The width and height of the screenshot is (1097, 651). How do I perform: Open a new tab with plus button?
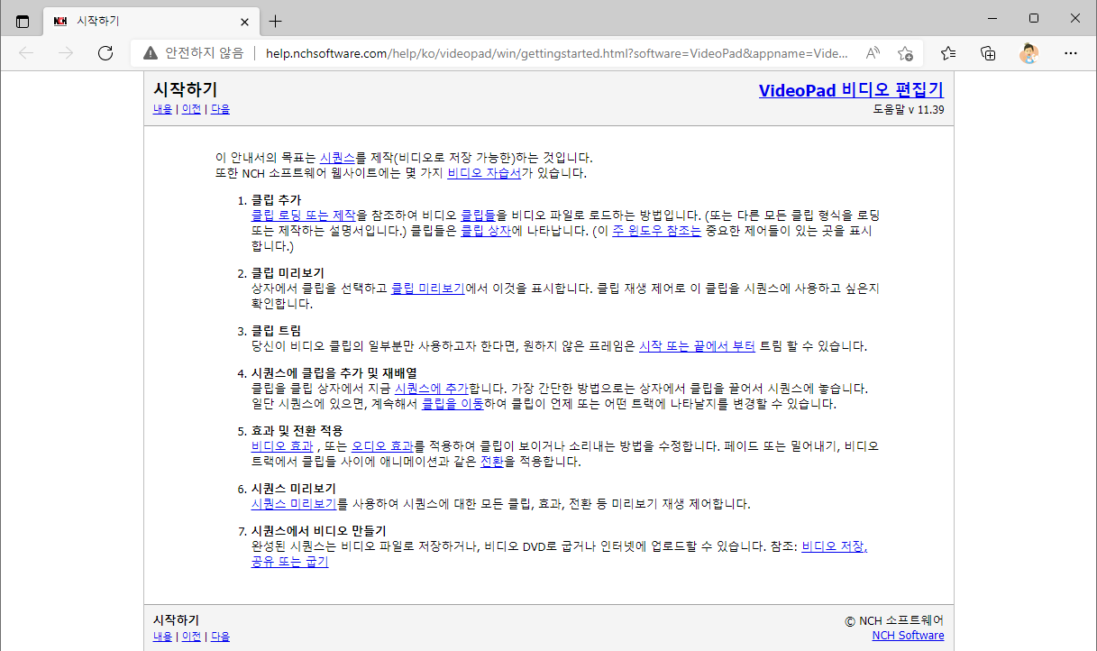[276, 21]
